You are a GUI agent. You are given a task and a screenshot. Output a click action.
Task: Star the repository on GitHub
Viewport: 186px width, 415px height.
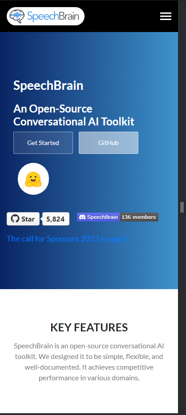tap(23, 219)
